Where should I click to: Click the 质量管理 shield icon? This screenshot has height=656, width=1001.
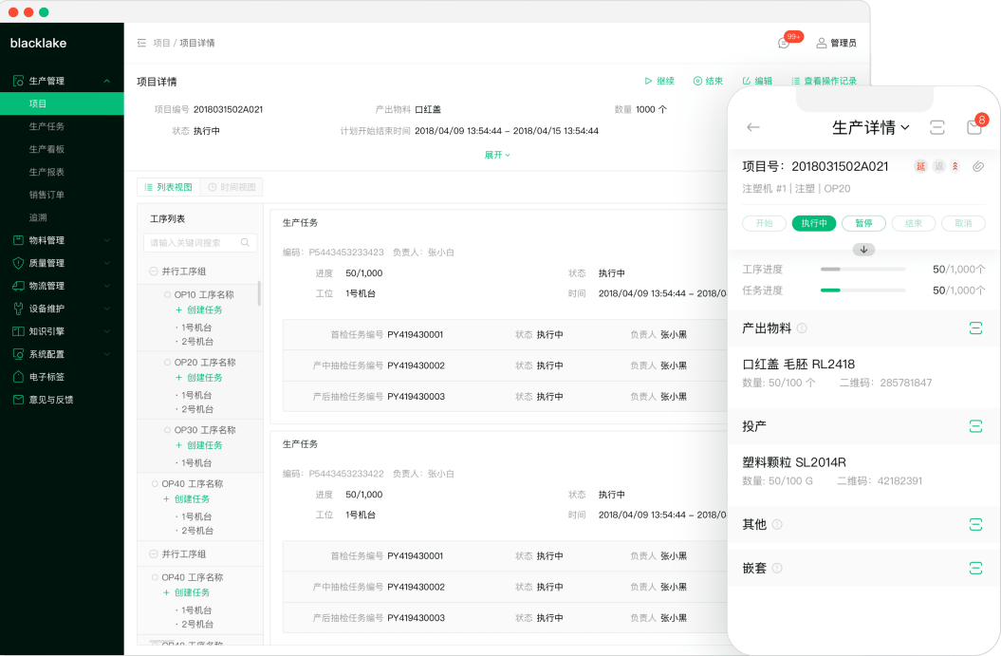click(19, 263)
